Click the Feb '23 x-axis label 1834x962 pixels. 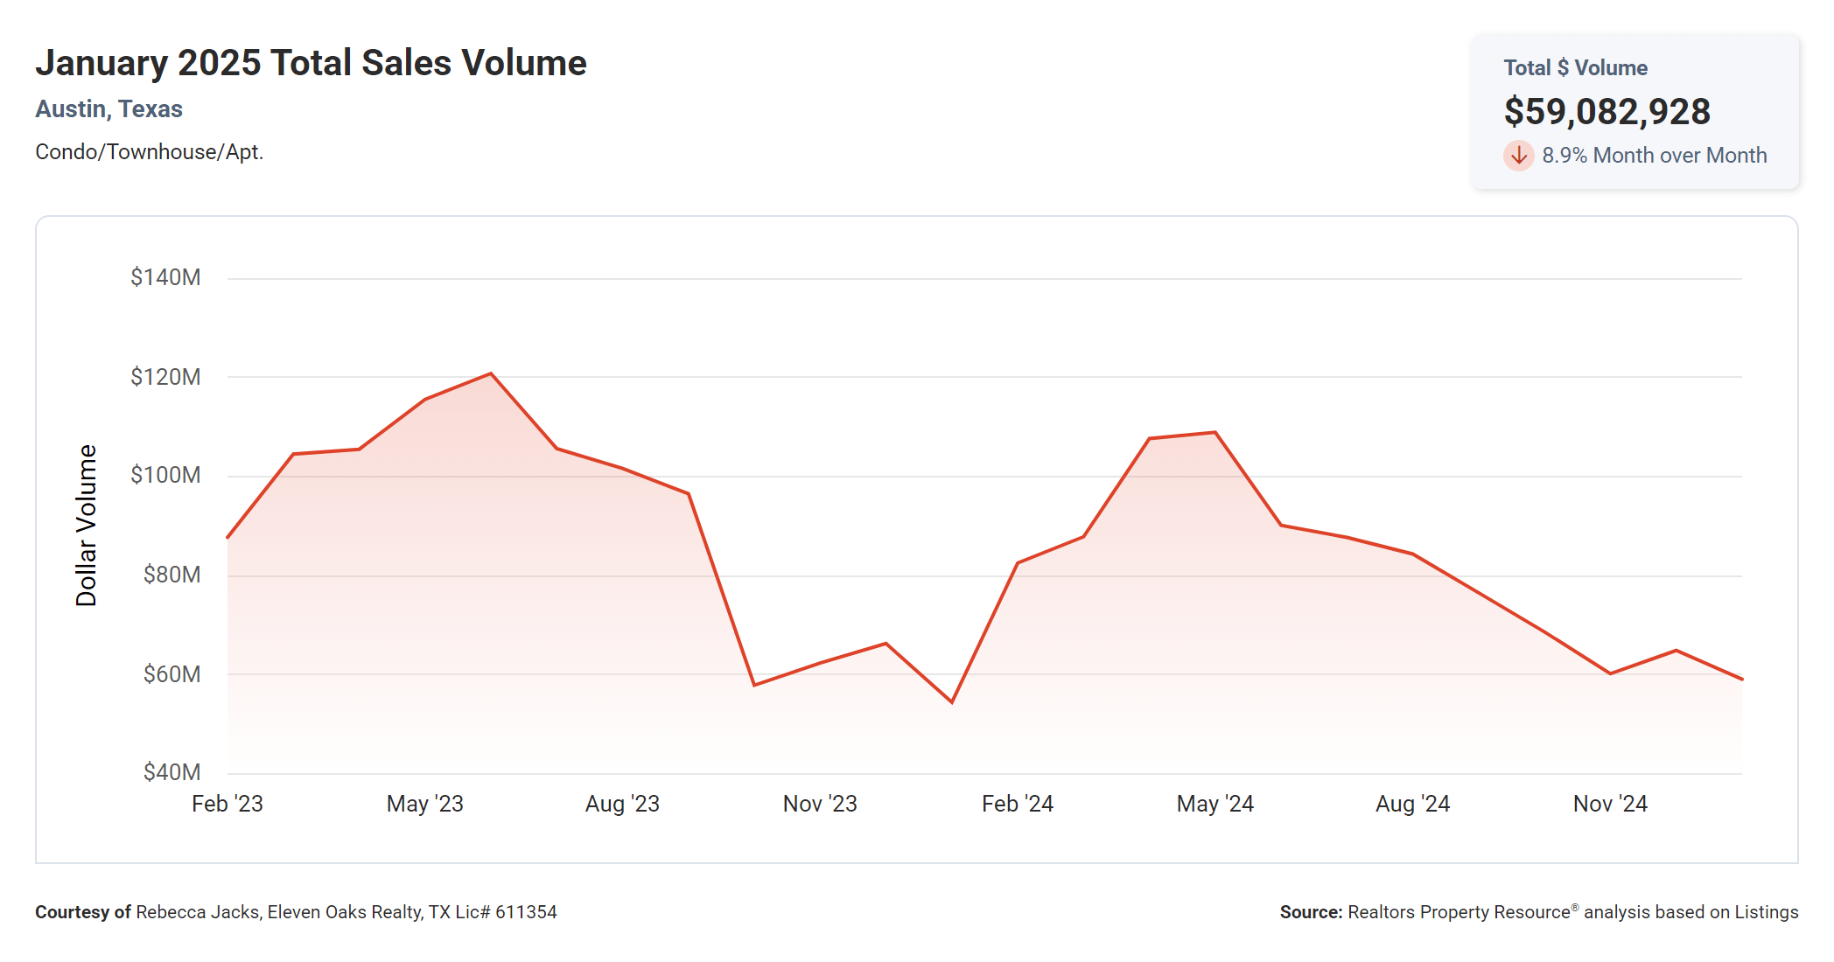pyautogui.click(x=227, y=804)
